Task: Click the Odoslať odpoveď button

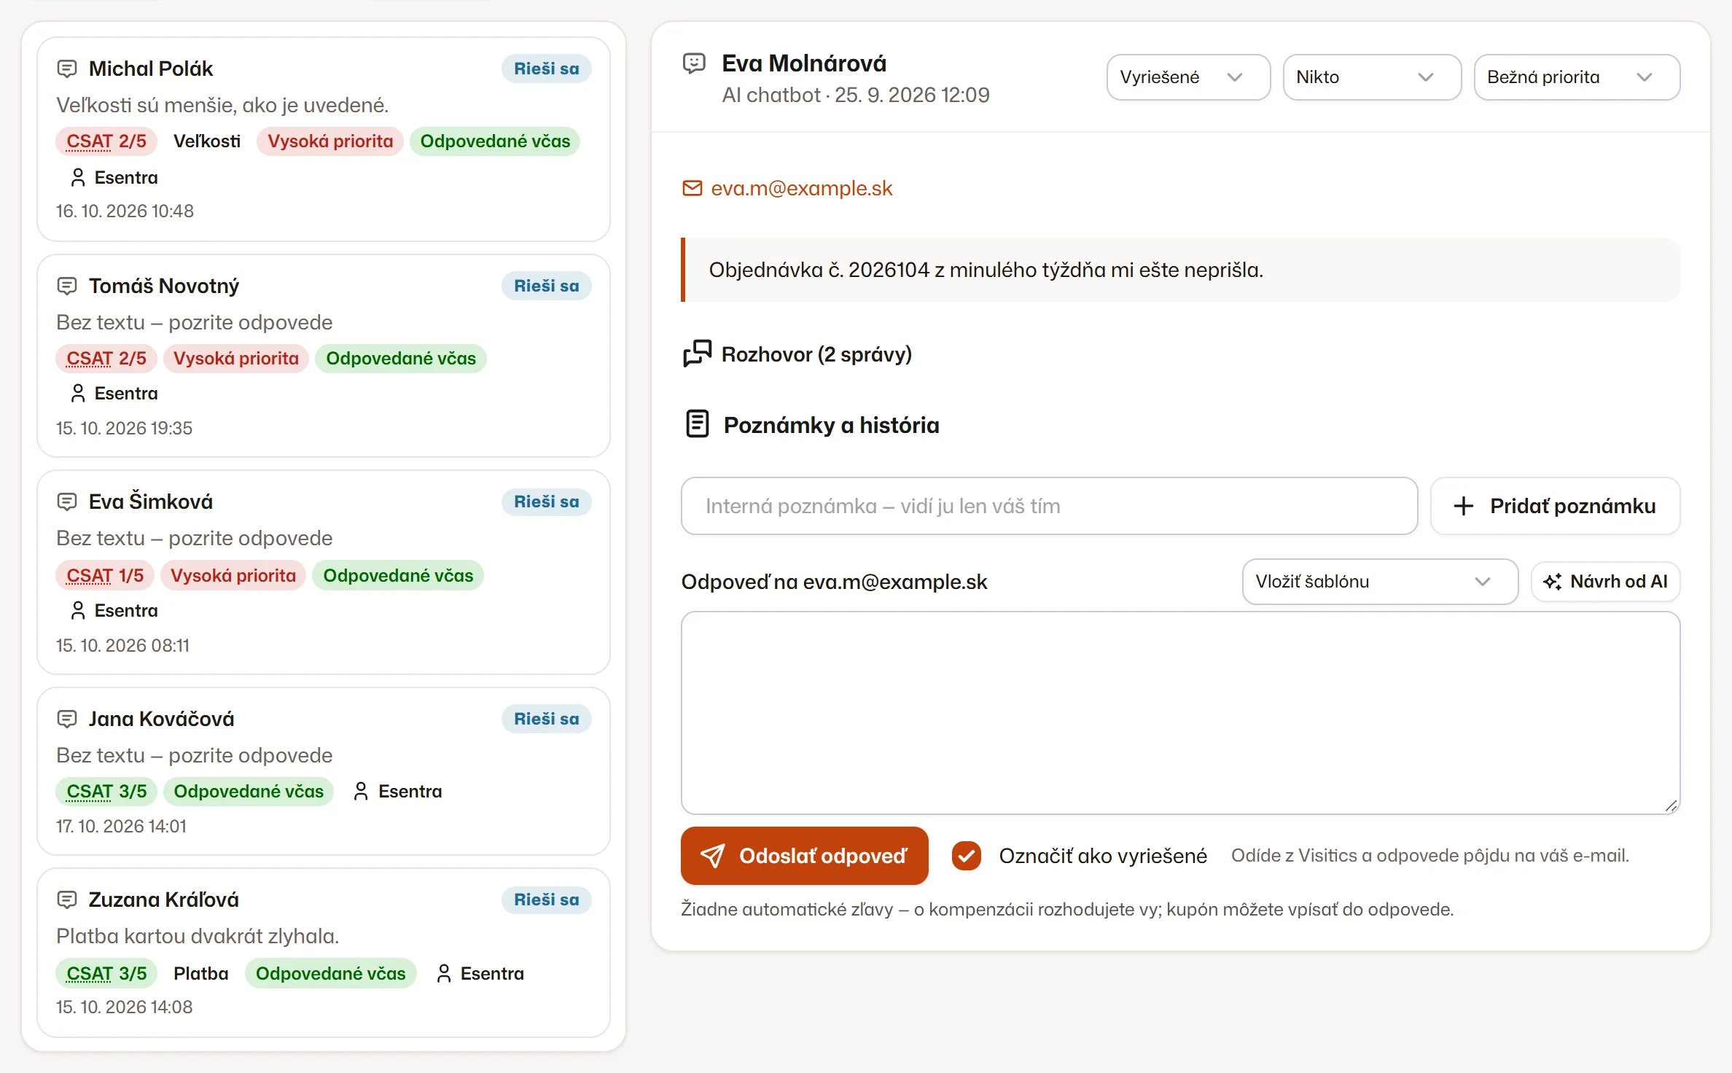Action: pyautogui.click(x=804, y=856)
